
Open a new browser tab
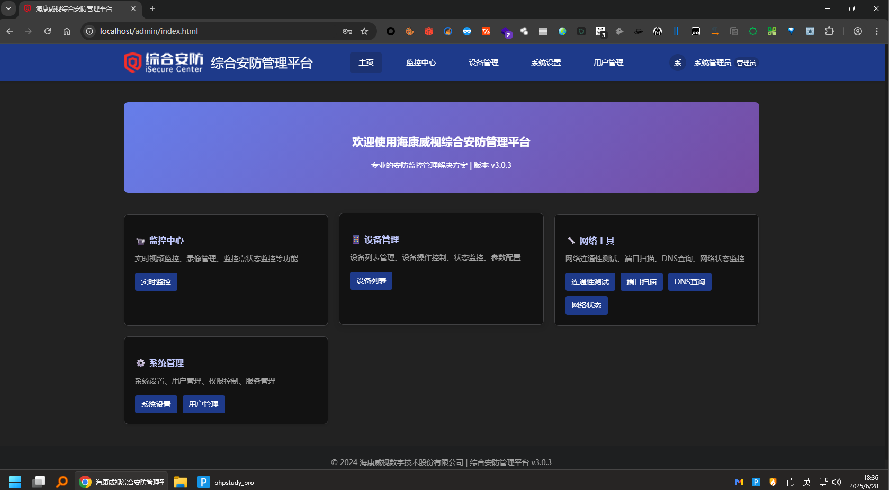click(152, 8)
